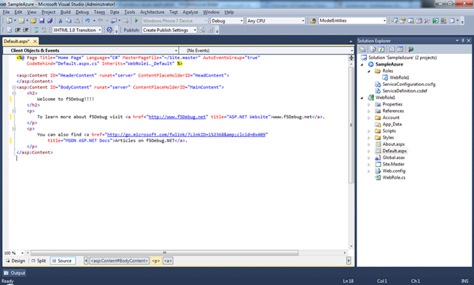Click the Copy icon

69,21
